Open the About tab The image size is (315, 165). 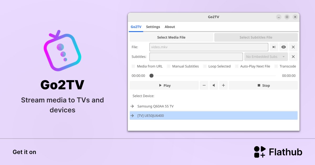(170, 27)
